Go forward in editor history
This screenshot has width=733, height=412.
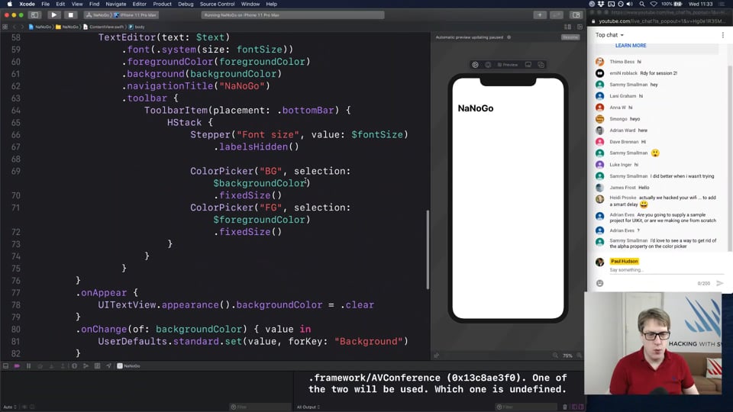click(x=22, y=27)
